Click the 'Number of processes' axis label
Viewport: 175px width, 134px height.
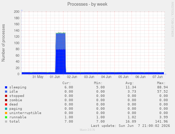coord(3,43)
